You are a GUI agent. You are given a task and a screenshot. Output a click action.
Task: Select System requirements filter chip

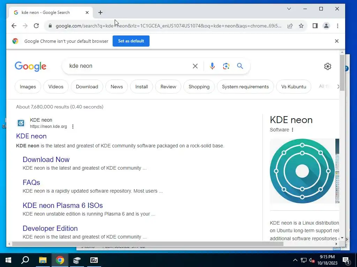point(245,87)
